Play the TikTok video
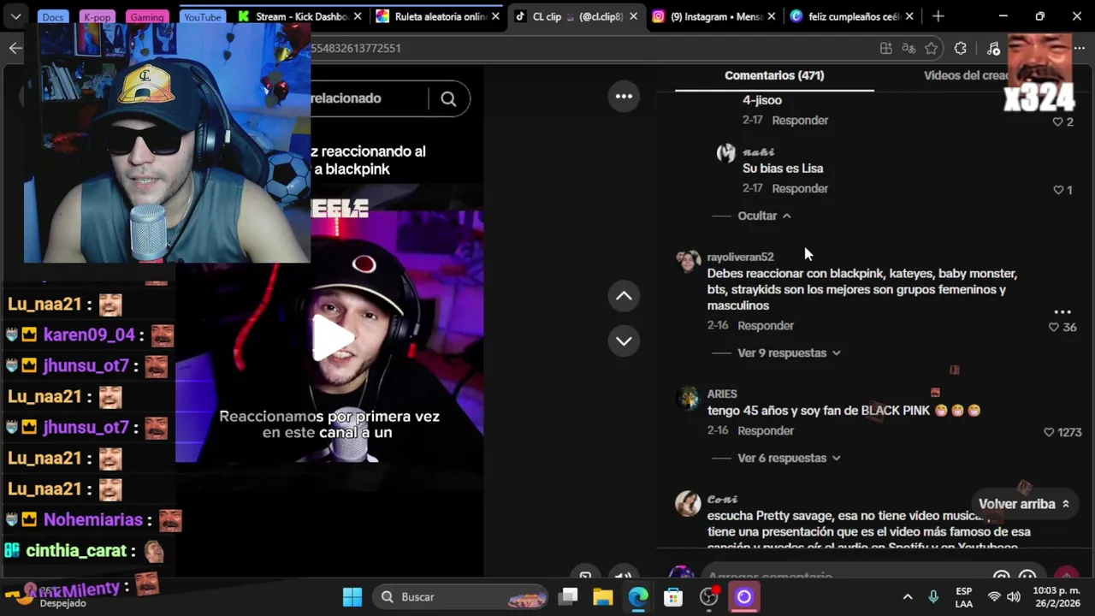1095x616 pixels. pyautogui.click(x=331, y=337)
